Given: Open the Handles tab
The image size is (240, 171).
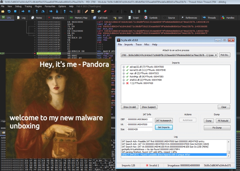Looking at the screenshot, I should 228,18.
